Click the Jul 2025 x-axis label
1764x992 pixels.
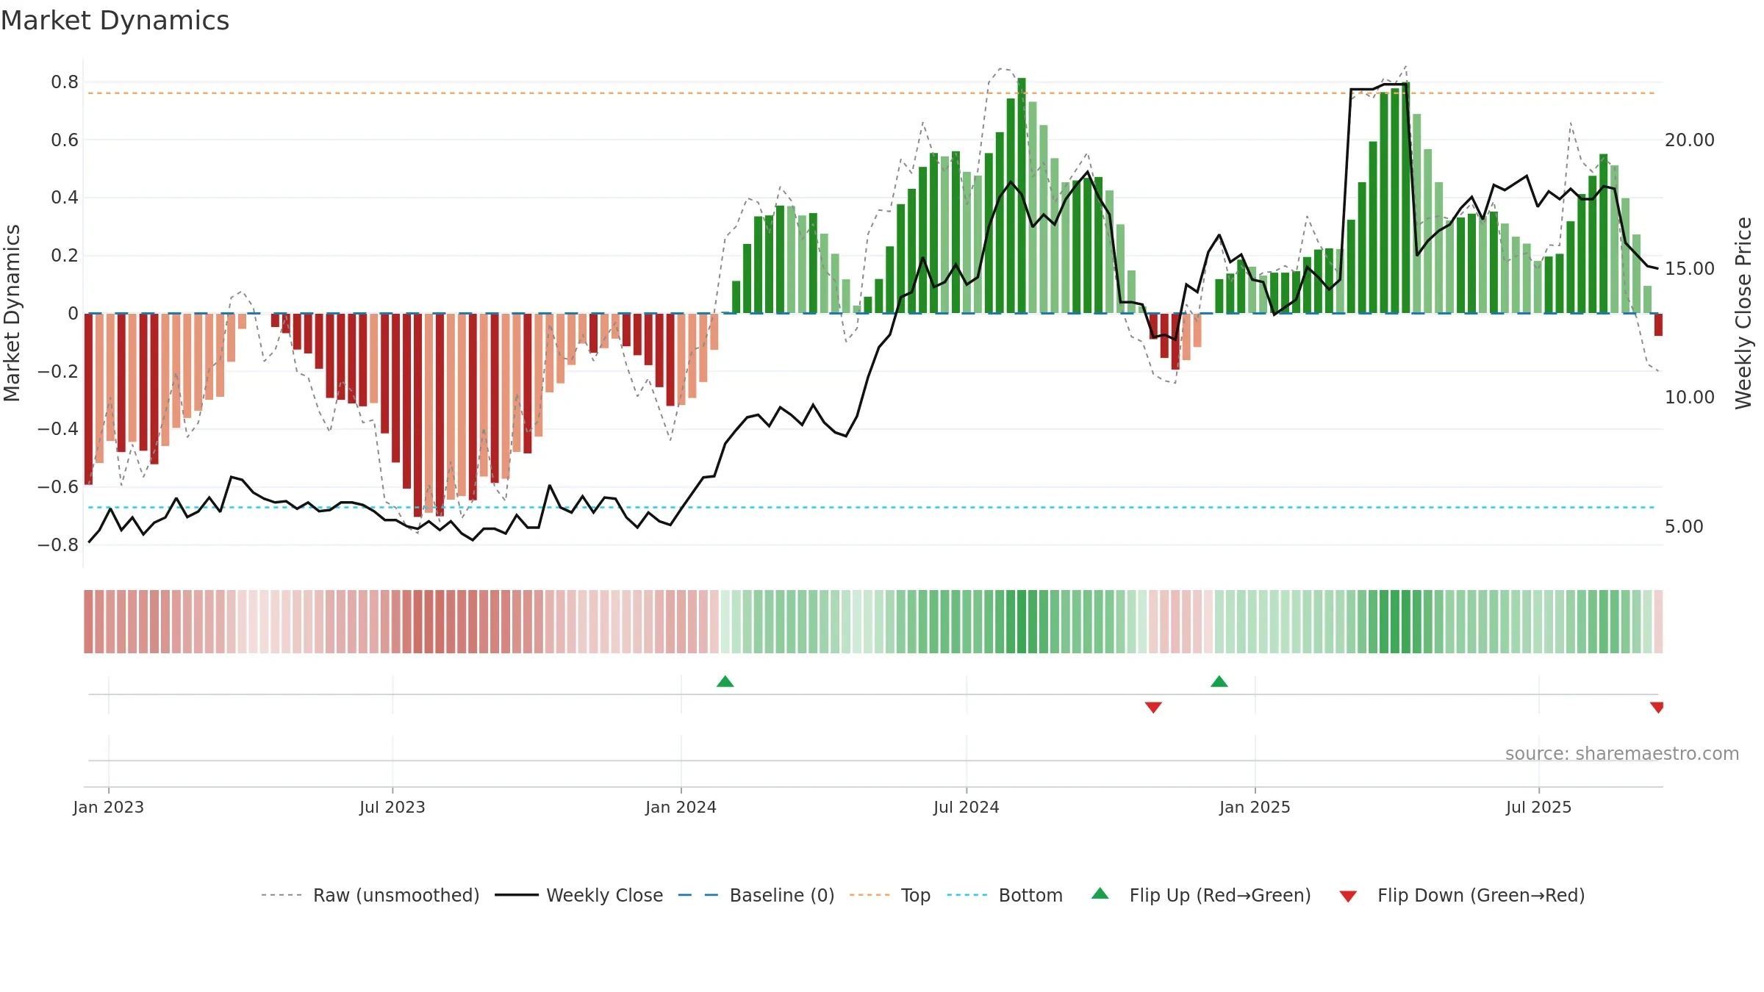pos(1539,807)
